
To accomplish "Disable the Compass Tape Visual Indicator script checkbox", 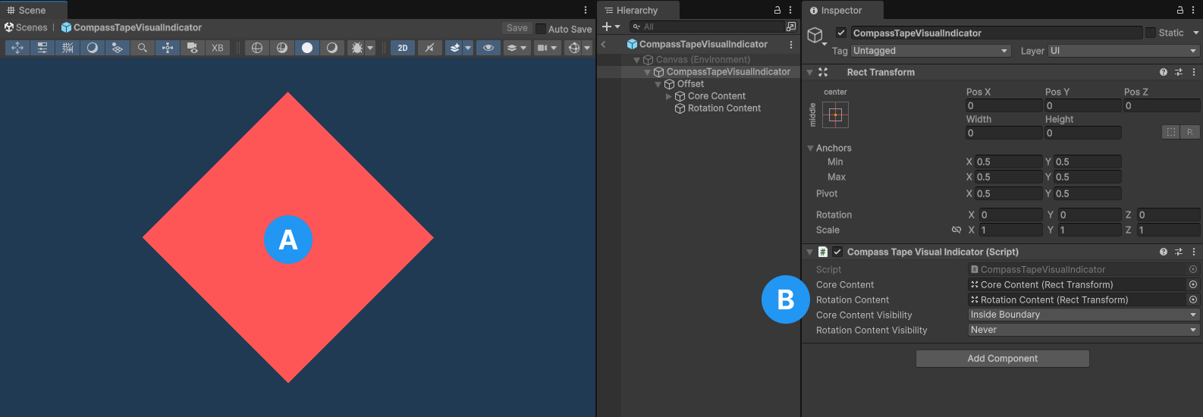I will tap(837, 252).
